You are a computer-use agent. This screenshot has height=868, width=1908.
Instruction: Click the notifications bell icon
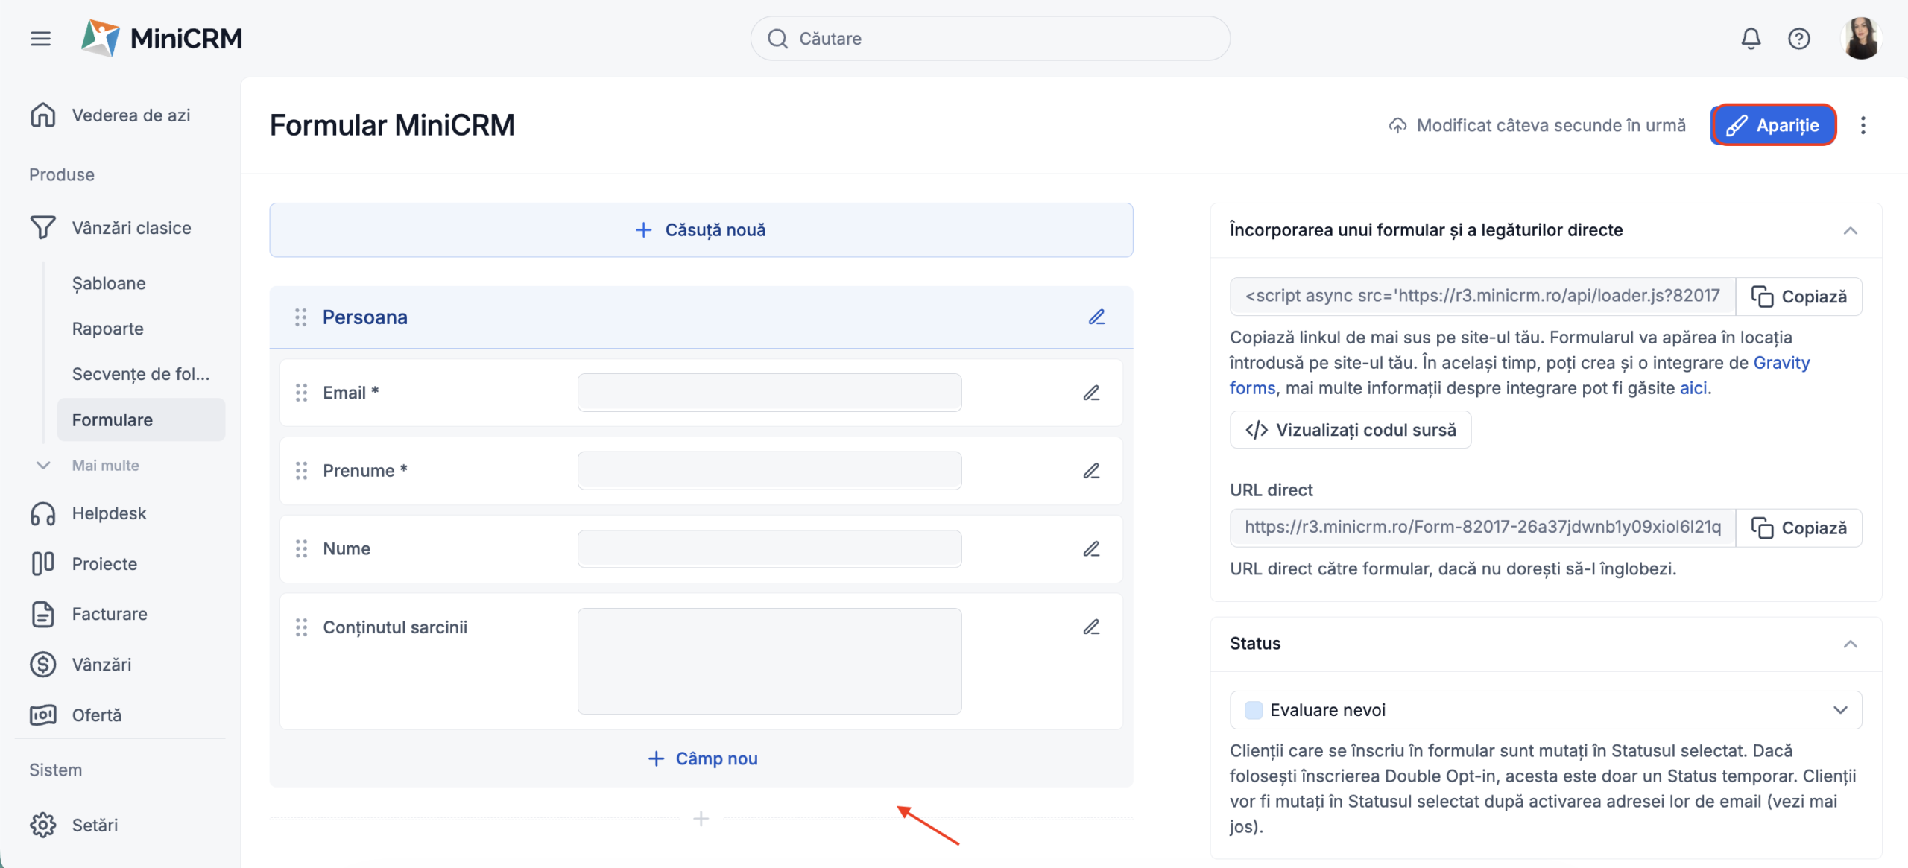(1750, 38)
